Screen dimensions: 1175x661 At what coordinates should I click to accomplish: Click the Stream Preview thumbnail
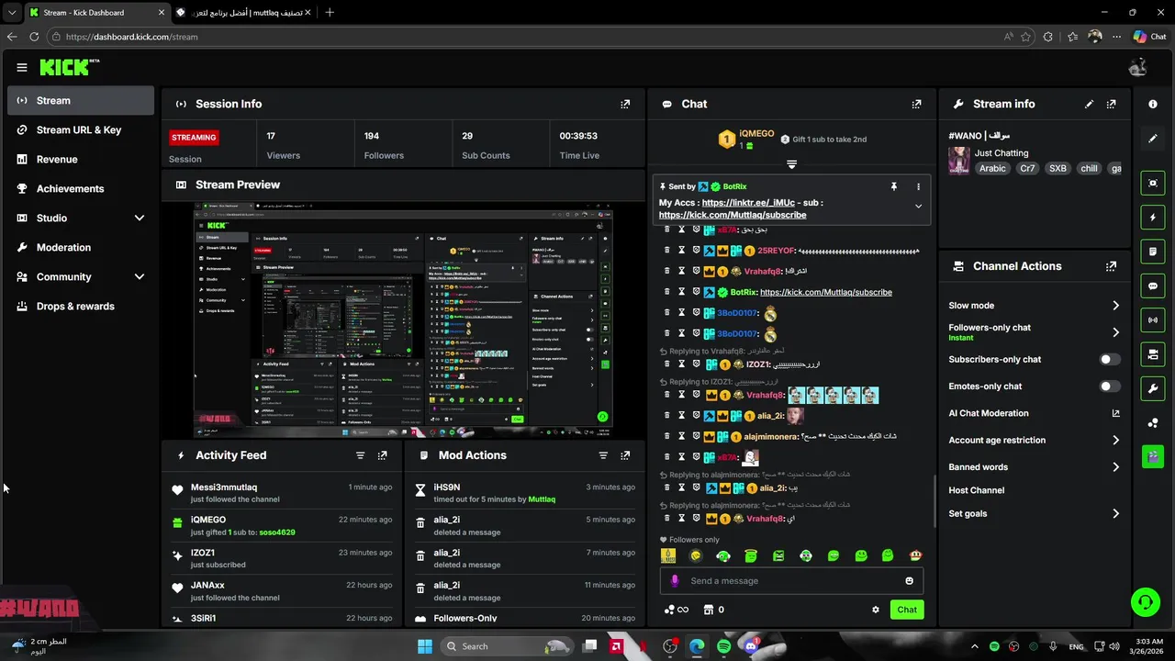click(403, 321)
